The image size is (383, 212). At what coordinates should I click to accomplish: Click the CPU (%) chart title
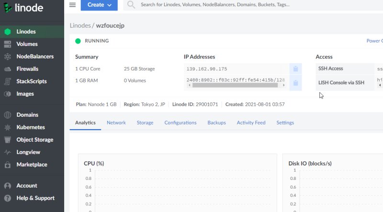pyautogui.click(x=94, y=163)
